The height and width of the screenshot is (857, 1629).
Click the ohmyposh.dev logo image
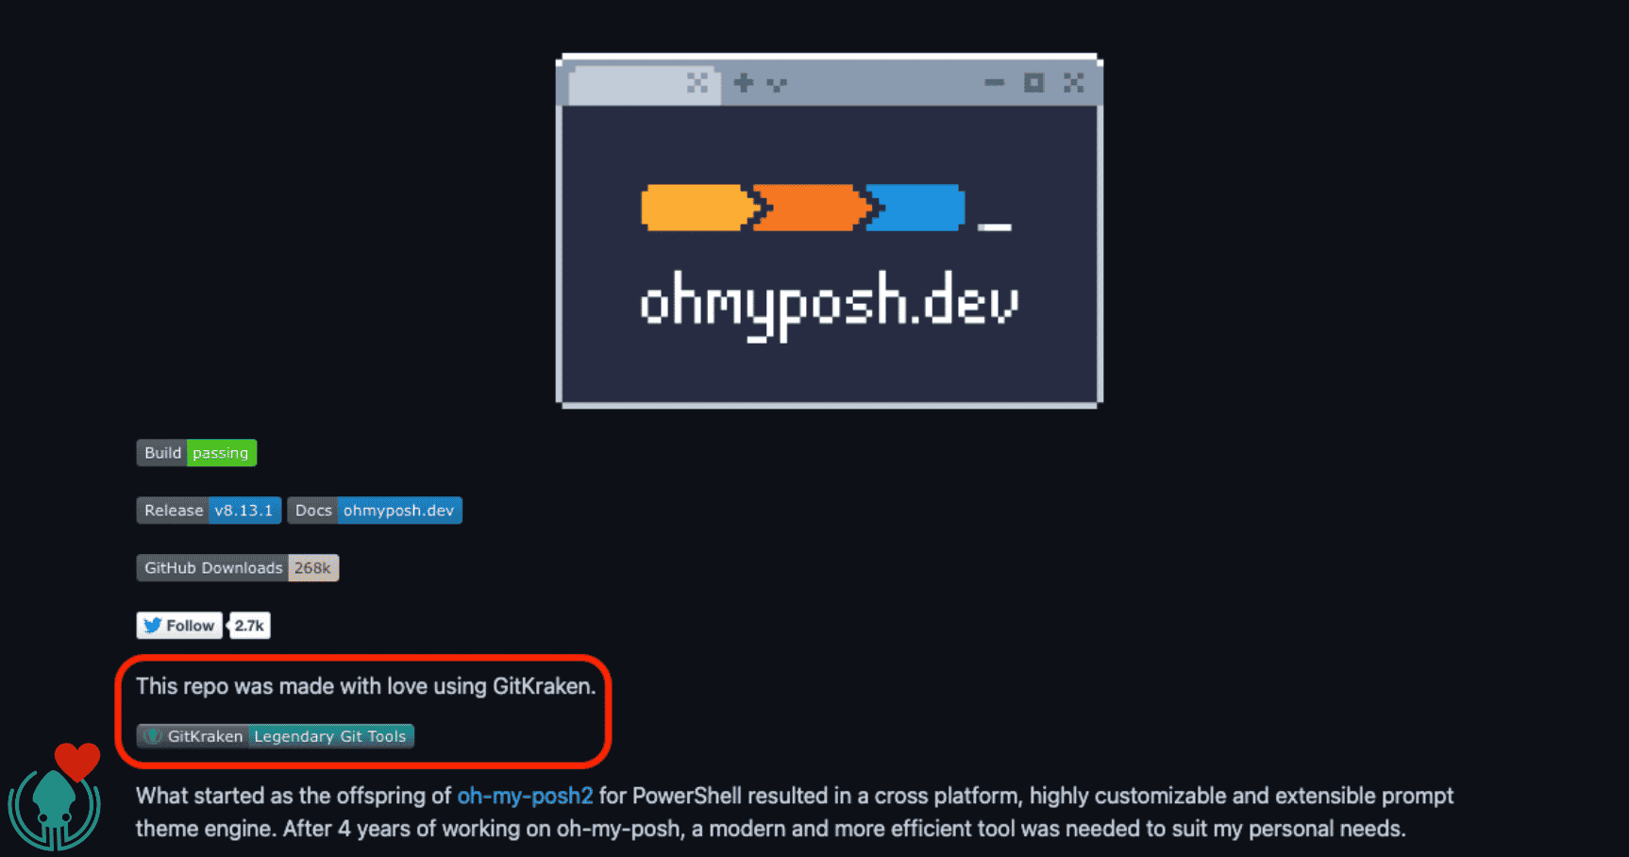830,231
